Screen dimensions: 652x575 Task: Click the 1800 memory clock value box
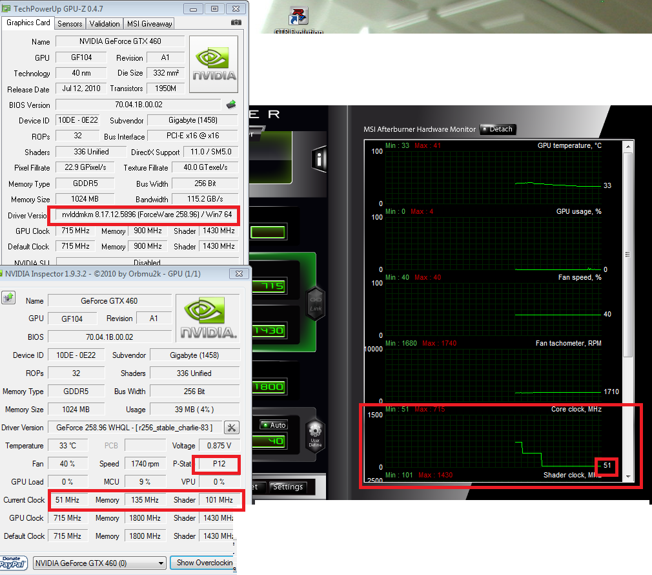[269, 387]
